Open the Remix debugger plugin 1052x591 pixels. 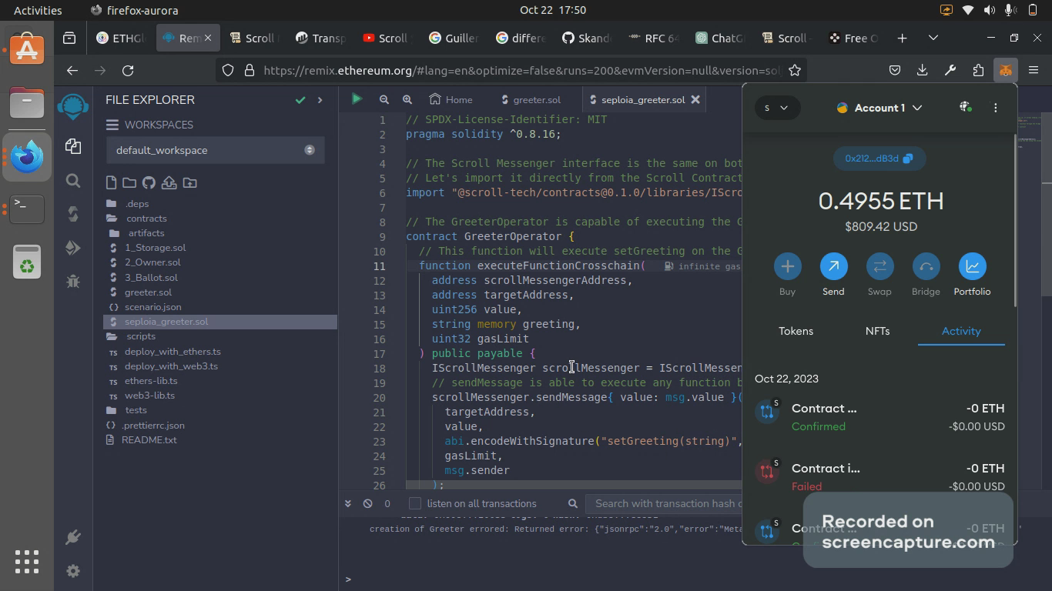click(x=73, y=282)
